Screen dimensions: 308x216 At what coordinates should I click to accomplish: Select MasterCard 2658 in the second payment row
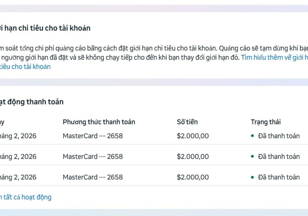pyautogui.click(x=93, y=156)
